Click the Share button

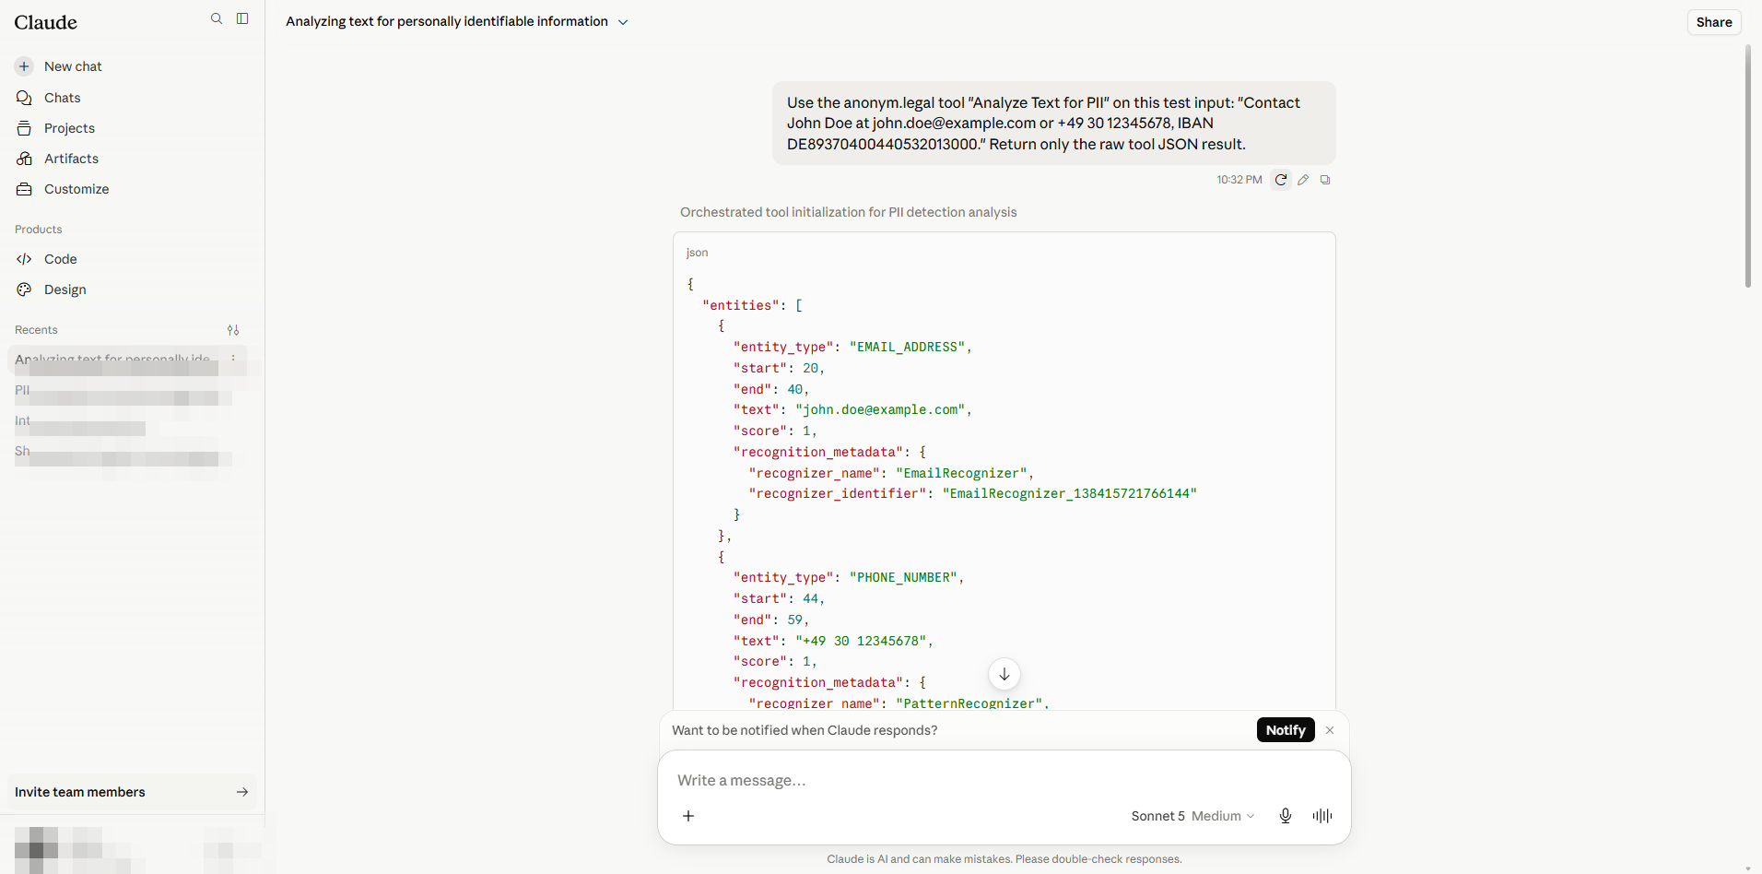click(x=1714, y=22)
